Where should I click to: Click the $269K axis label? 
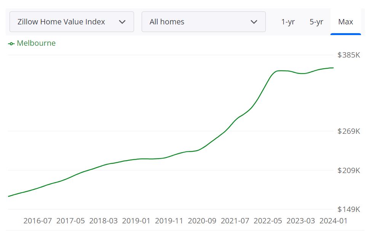(349, 131)
